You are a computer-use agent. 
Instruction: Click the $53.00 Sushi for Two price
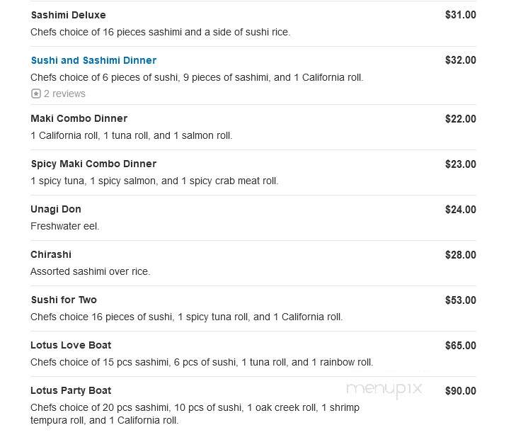461,300
